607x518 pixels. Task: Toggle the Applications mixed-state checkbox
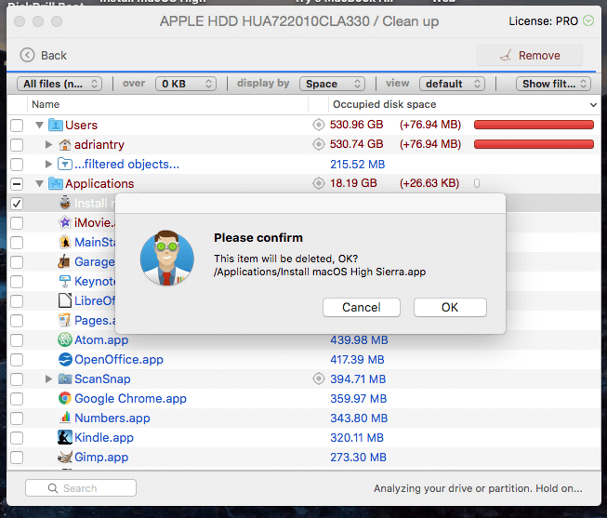tap(17, 183)
